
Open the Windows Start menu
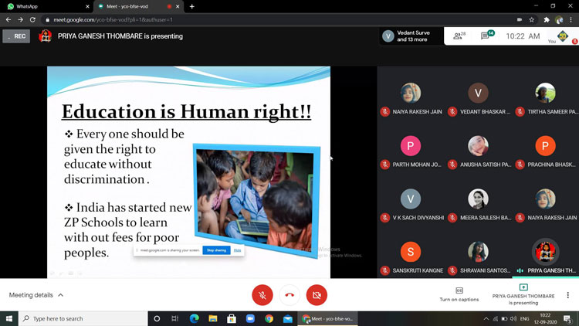9,318
